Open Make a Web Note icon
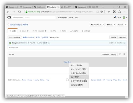133x103 pixels. pyautogui.click(x=114, y=12)
